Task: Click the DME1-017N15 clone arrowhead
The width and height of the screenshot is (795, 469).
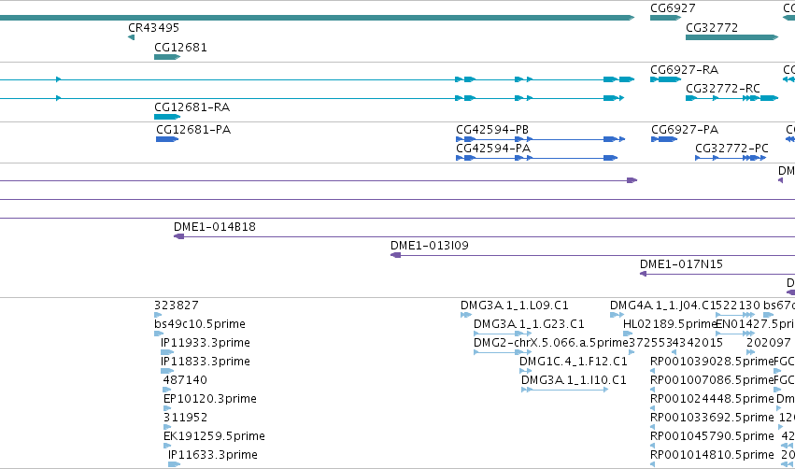Action: [643, 274]
